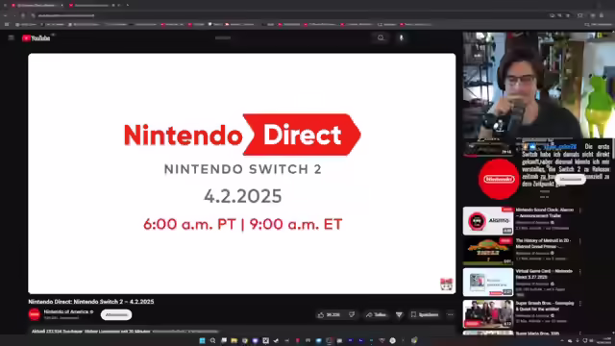Open Nintendo of America channel avatar

(x=35, y=314)
